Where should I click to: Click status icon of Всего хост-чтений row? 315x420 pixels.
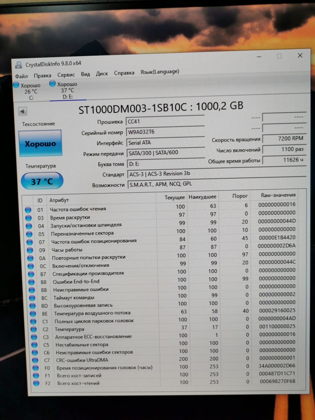coord(36,383)
